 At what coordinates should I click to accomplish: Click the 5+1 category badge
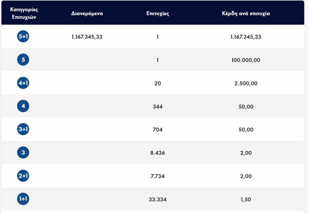point(23,37)
